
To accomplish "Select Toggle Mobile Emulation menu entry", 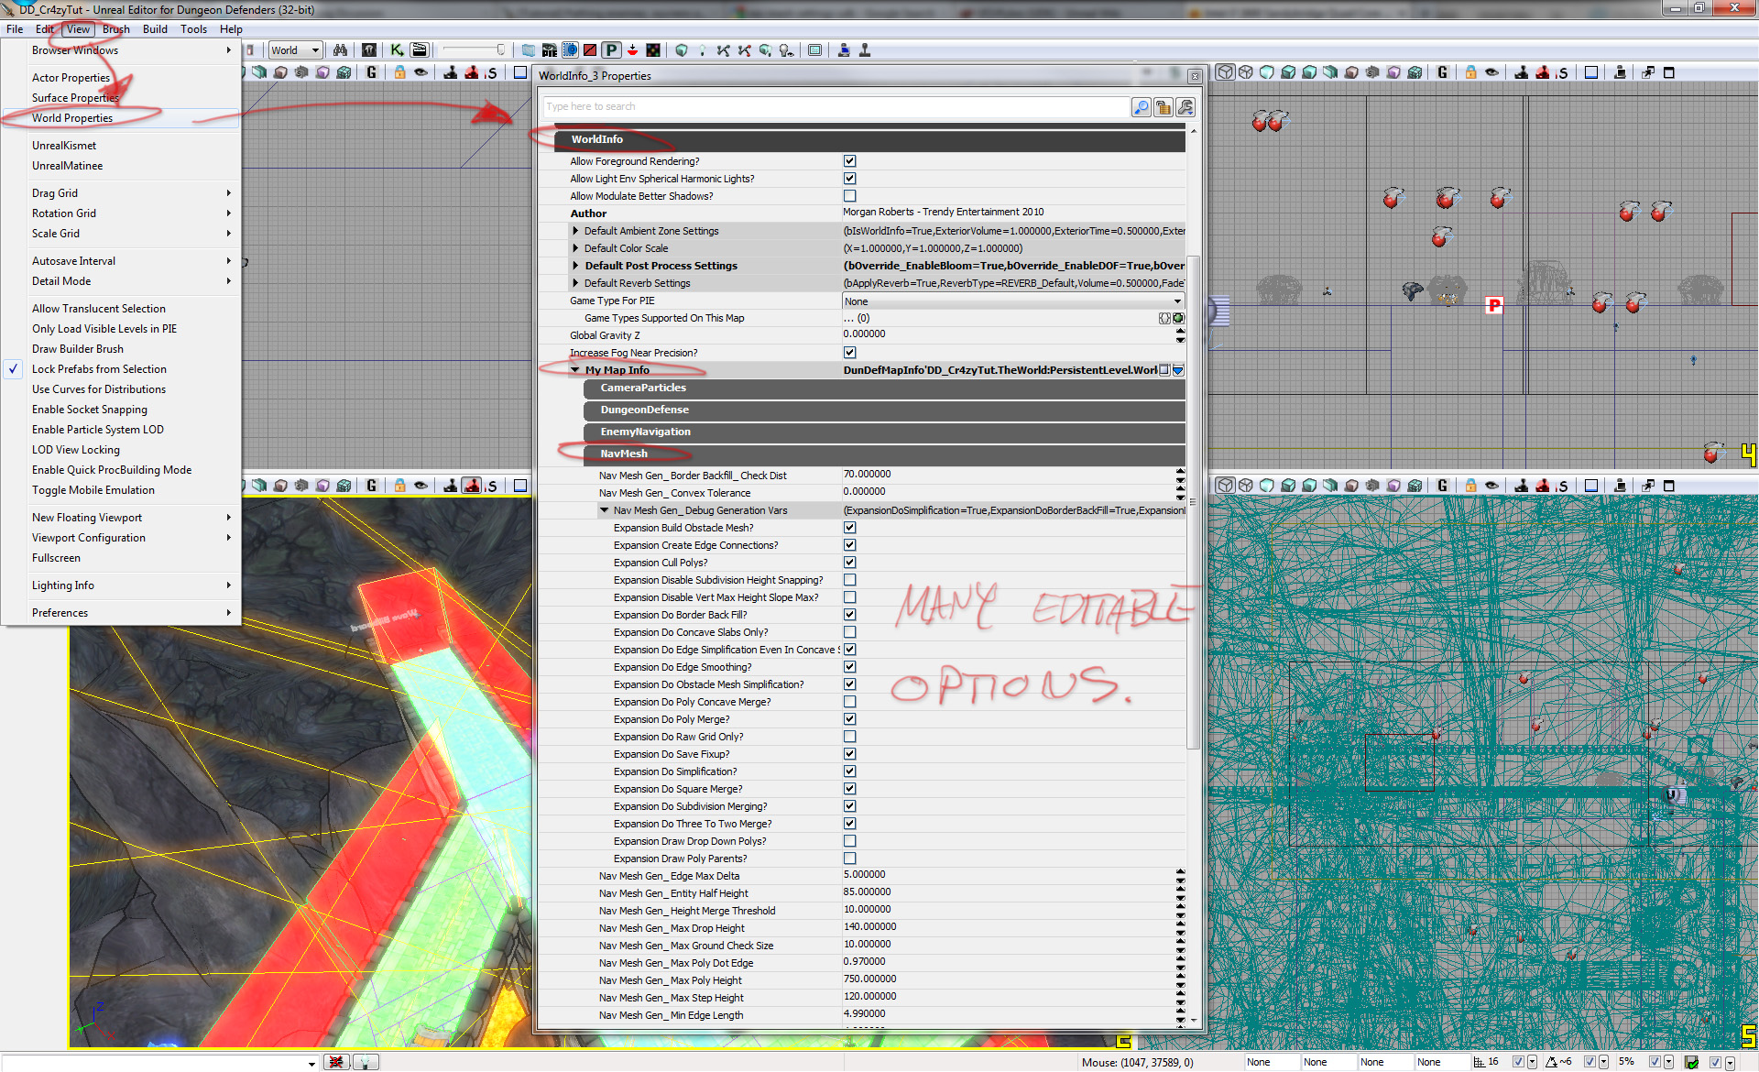I will pyautogui.click(x=121, y=490).
